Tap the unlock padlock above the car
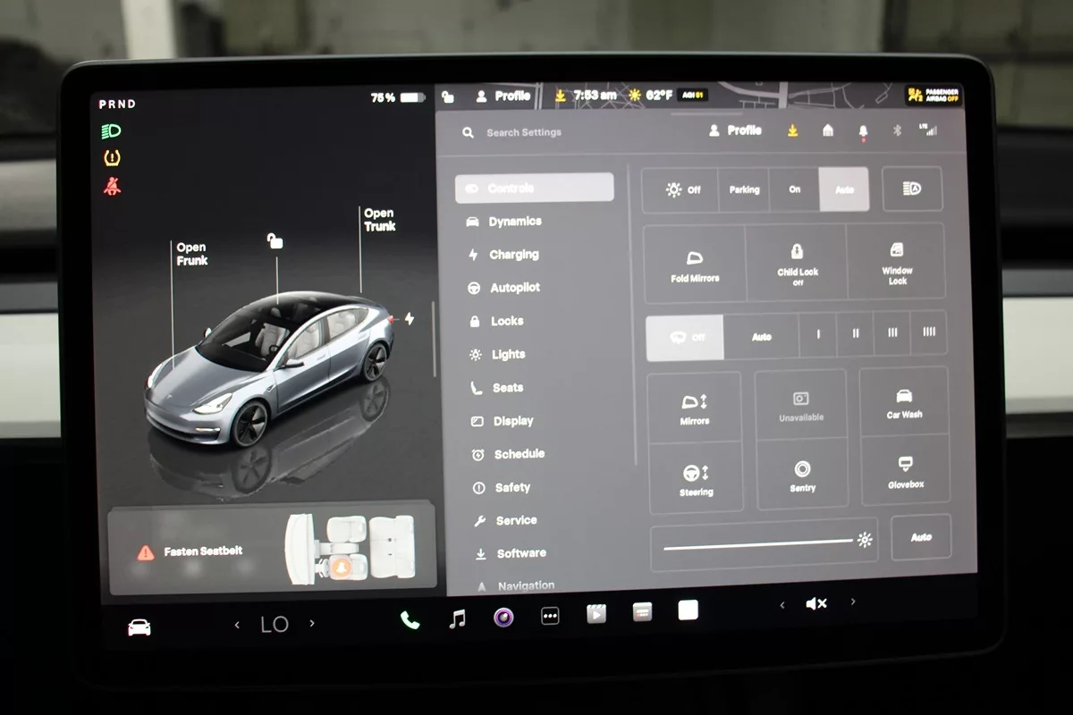Image resolution: width=1073 pixels, height=715 pixels. pyautogui.click(x=275, y=240)
